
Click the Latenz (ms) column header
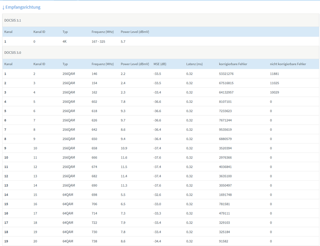pyautogui.click(x=194, y=64)
